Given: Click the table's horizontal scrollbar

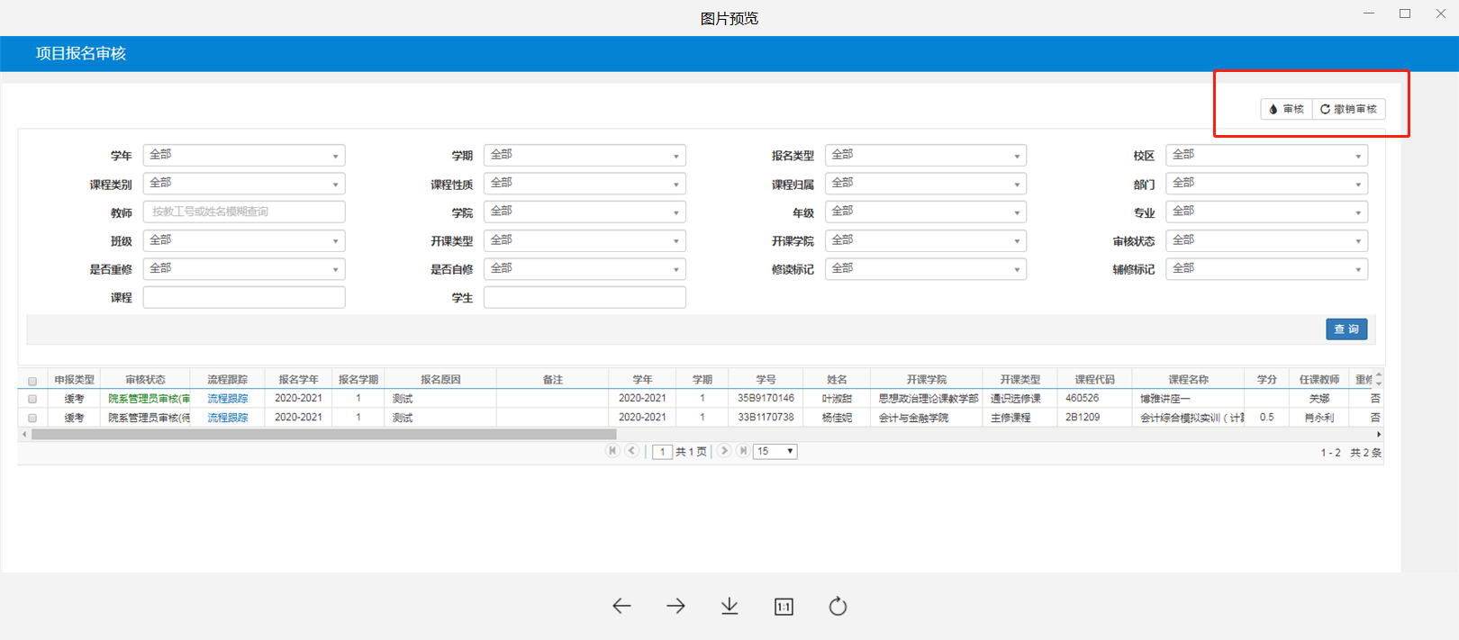Looking at the screenshot, I should (x=324, y=435).
